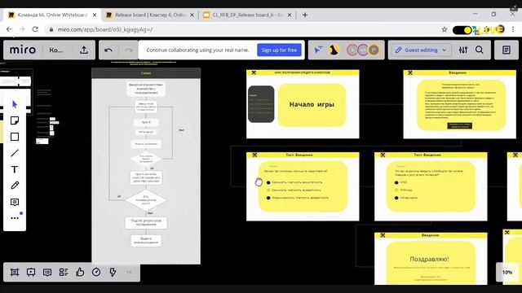Image resolution: width=522 pixels, height=293 pixels.
Task: Open the Frames panel icon
Action: (15, 273)
